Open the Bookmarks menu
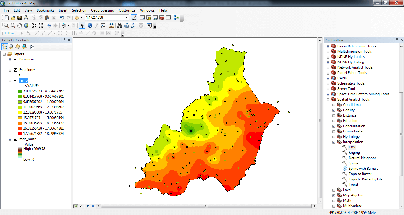 (x=45, y=10)
